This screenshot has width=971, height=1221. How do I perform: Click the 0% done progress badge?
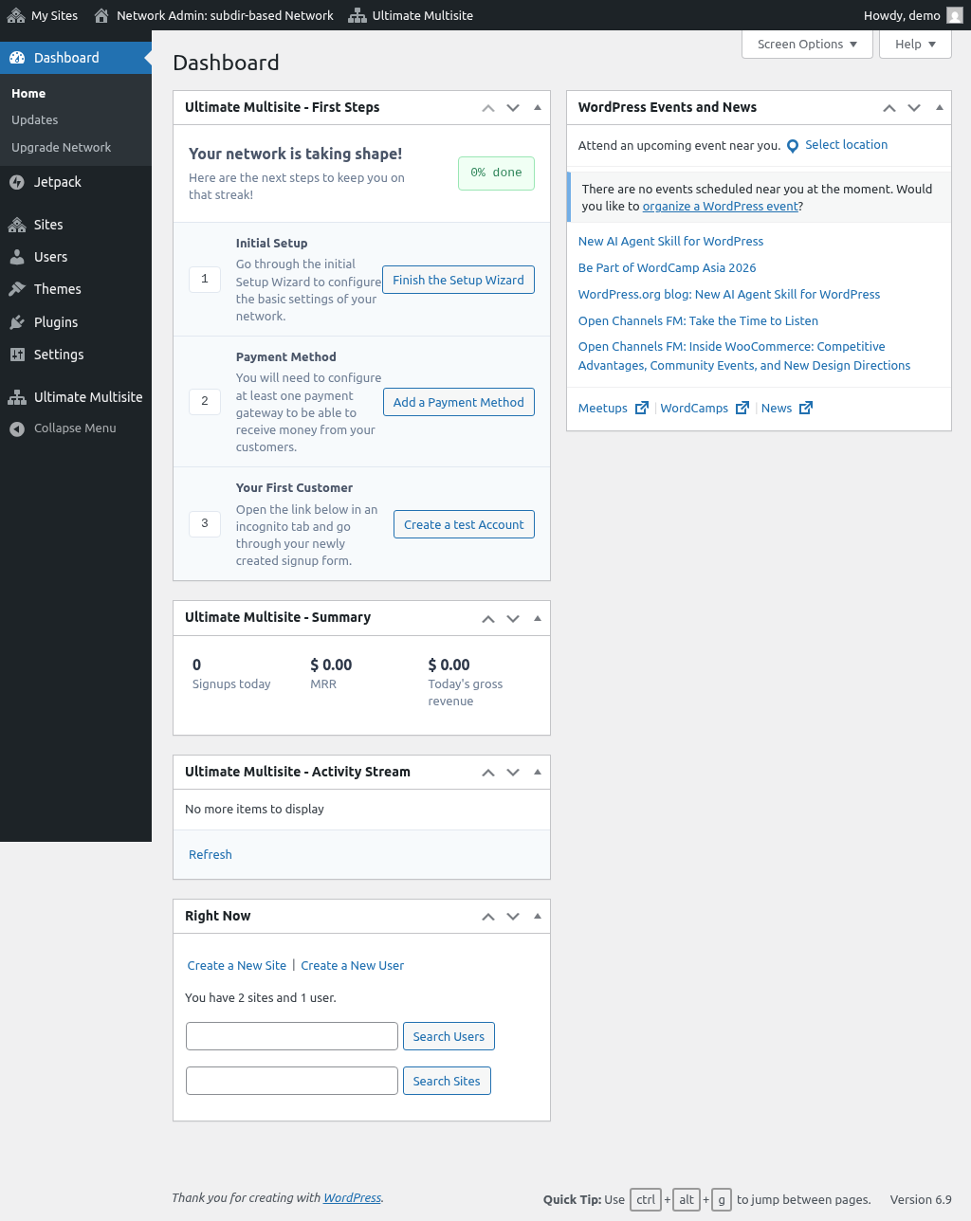(x=497, y=173)
